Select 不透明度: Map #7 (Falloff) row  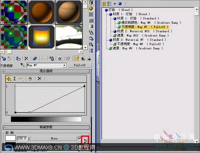tap(143, 27)
